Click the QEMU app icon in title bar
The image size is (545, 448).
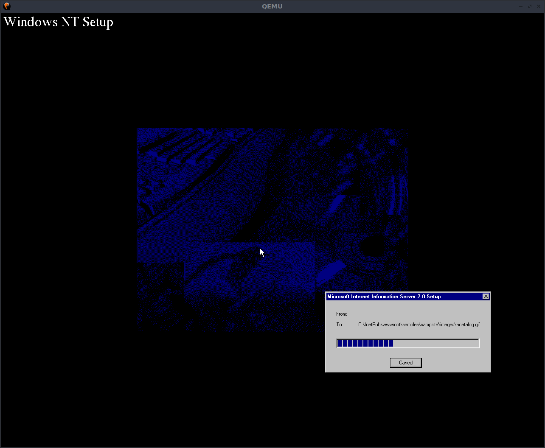6,6
